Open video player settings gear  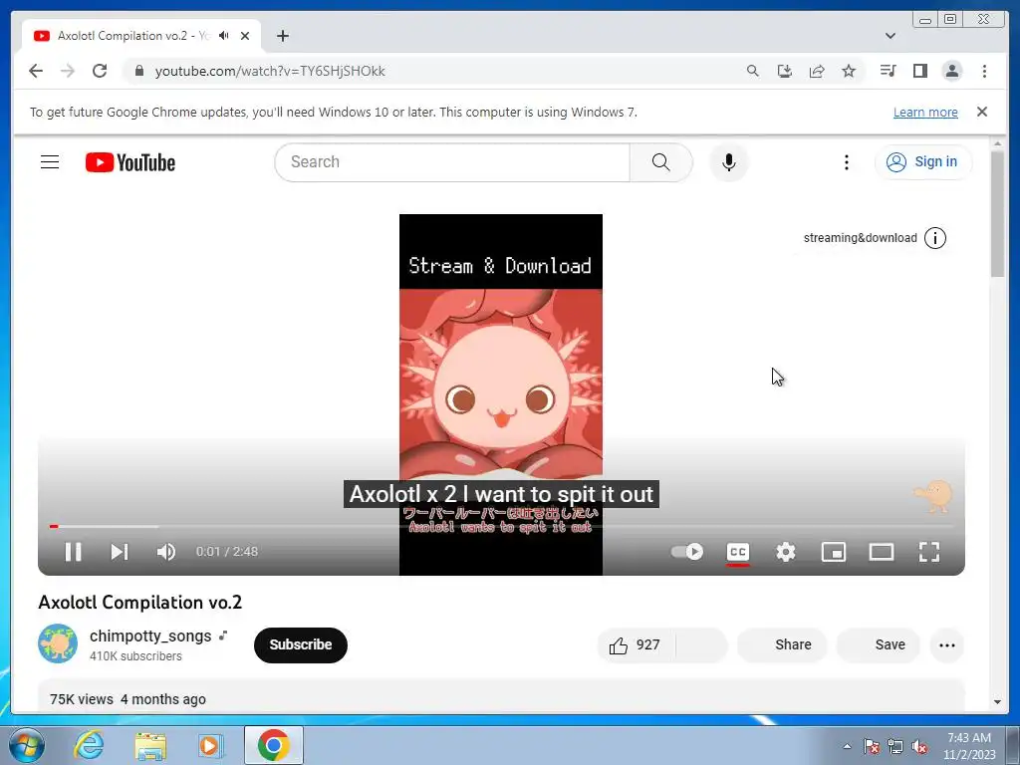pos(786,552)
